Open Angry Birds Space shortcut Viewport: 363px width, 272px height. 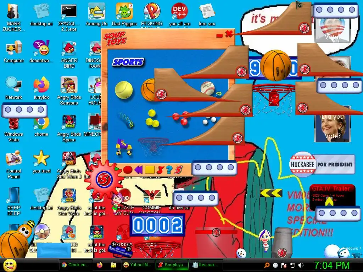coord(69,128)
